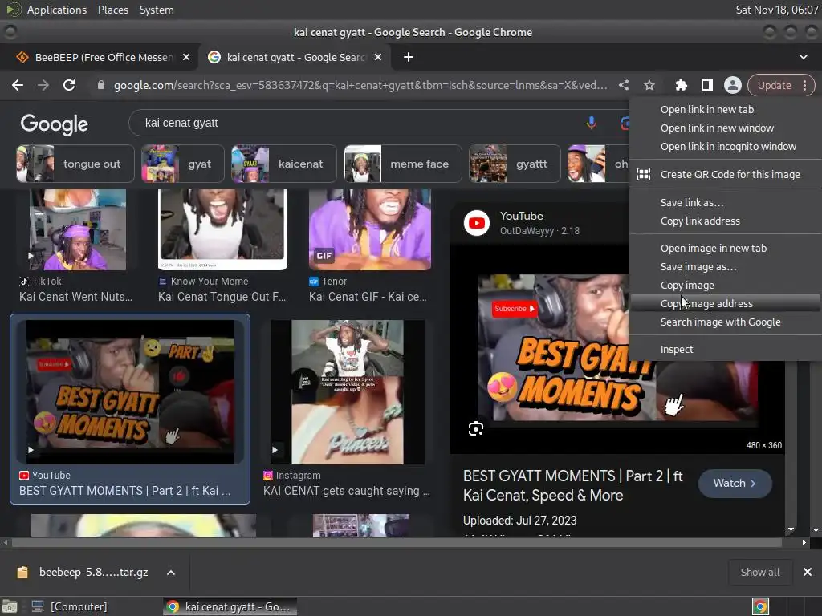
Task: Open the beebeep-5.8 tar.gz download item
Action: tap(83, 572)
